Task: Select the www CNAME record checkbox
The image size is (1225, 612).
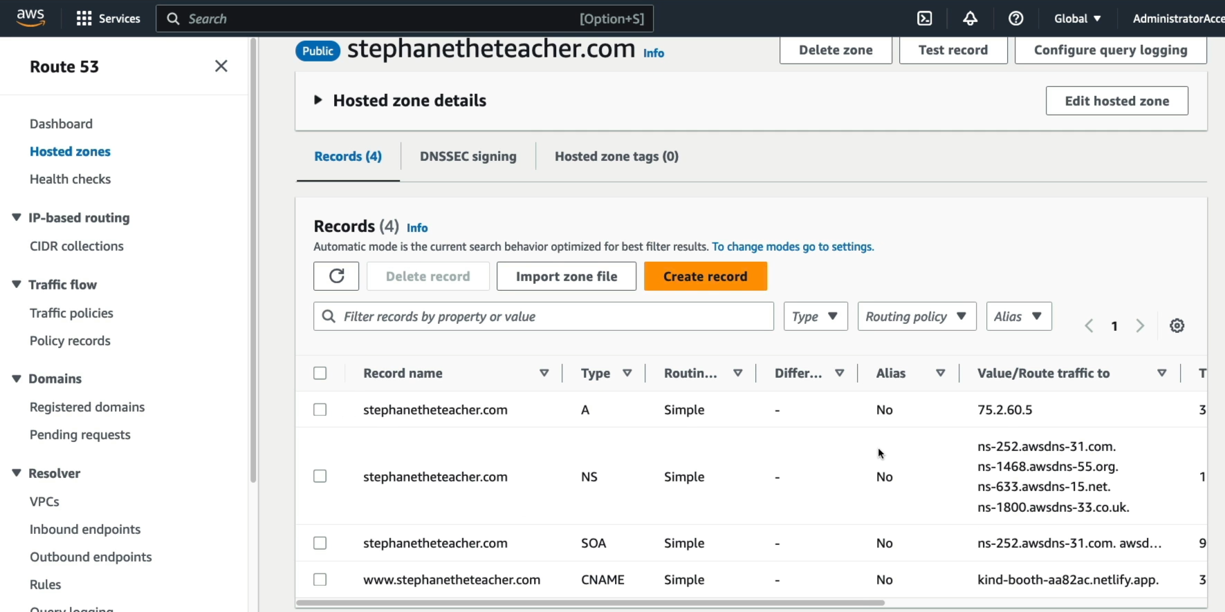Action: coord(320,580)
